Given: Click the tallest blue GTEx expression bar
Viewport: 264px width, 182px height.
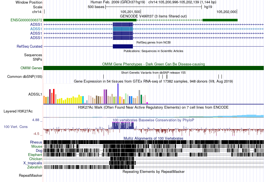Looking at the screenshot, I should tap(118, 94).
